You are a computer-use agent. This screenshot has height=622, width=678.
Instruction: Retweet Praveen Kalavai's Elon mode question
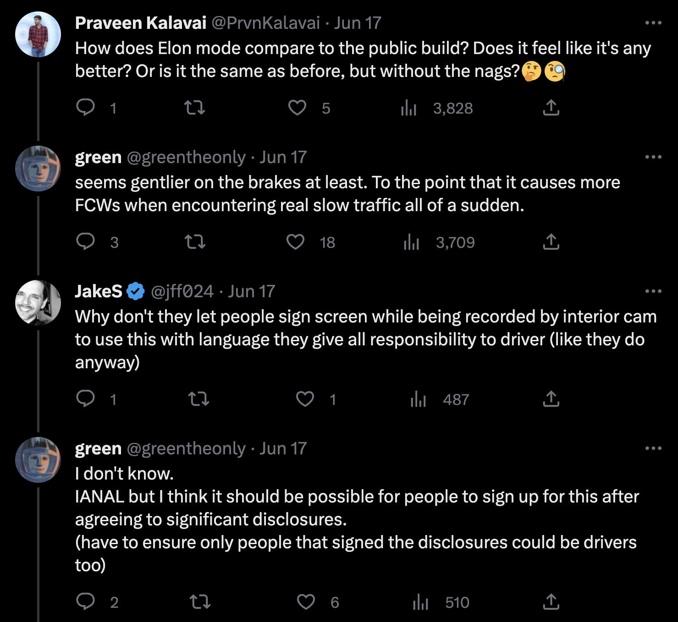coord(194,108)
